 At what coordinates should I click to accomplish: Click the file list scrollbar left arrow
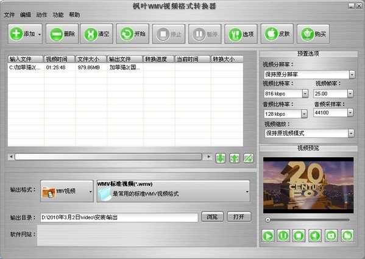[11, 157]
